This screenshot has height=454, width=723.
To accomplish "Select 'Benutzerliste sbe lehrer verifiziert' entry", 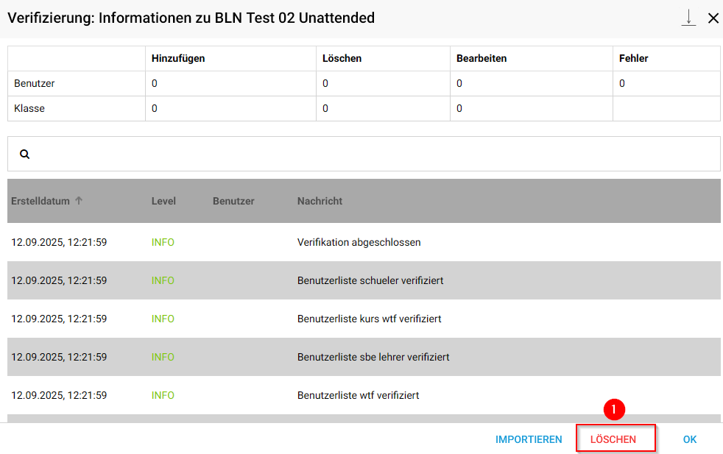I will [x=373, y=357].
